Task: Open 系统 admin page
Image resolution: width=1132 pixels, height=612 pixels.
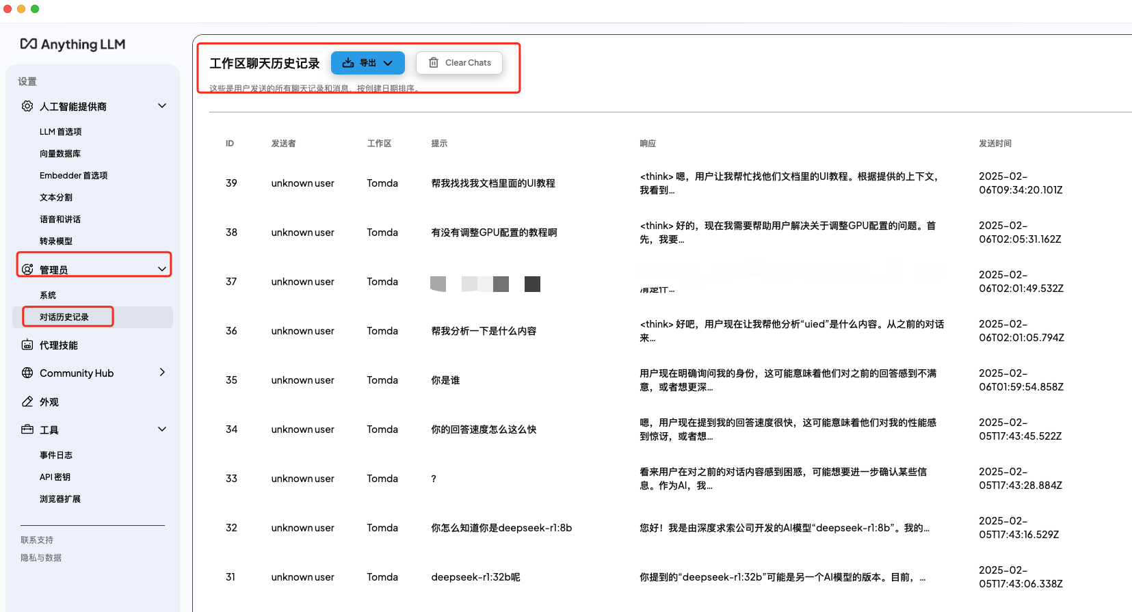Action: [48, 295]
